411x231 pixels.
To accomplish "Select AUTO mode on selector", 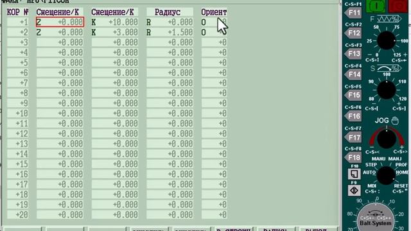I will click(369, 173).
